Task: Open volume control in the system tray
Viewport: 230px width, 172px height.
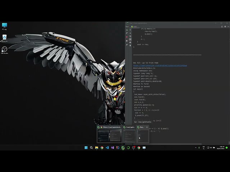Action: (x=211, y=148)
